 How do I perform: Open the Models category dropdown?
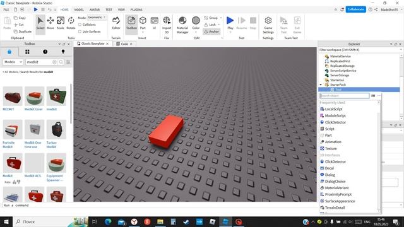[x=13, y=62]
